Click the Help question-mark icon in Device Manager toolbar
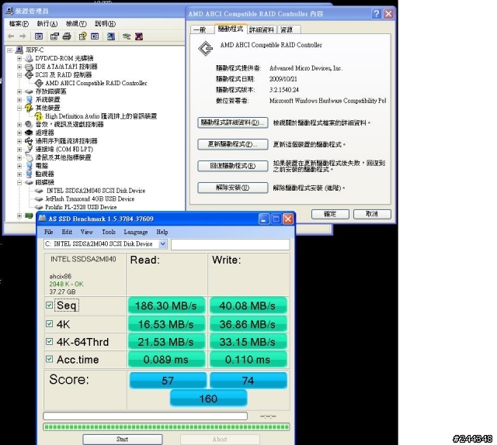The height and width of the screenshot is (445, 497). (82, 36)
